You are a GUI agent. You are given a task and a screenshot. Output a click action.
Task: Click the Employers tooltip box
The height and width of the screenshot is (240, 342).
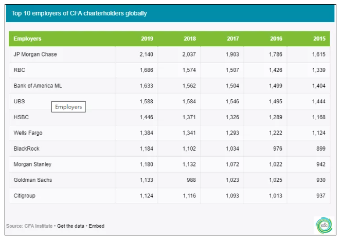pos(68,107)
